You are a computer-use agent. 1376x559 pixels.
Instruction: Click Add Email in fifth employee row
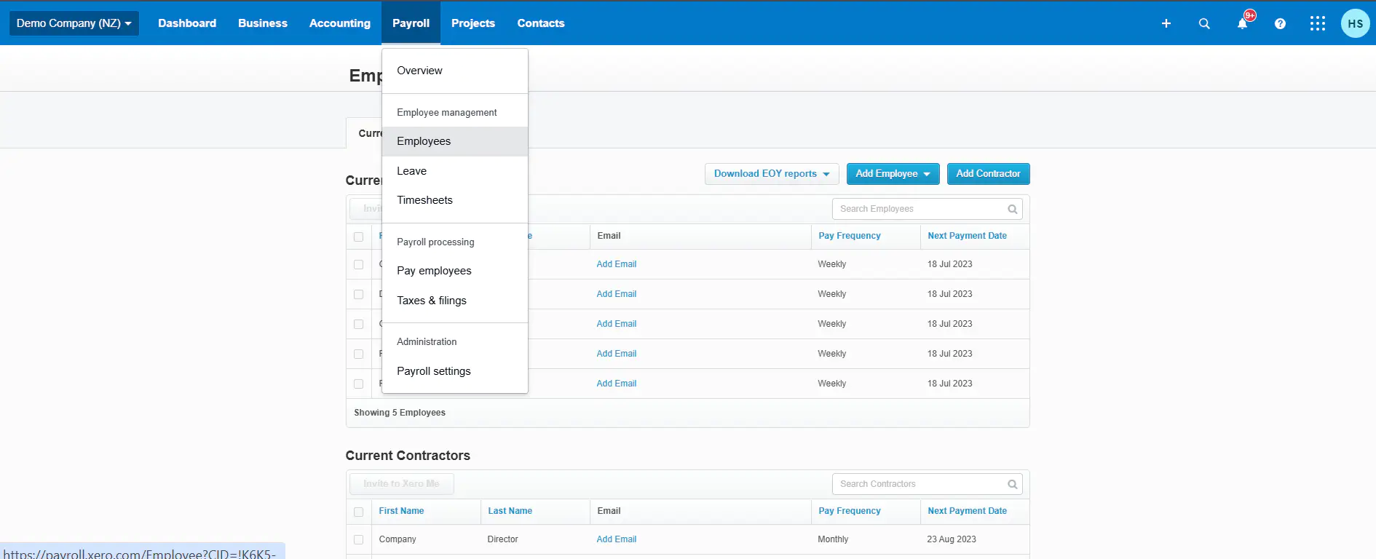tap(616, 384)
